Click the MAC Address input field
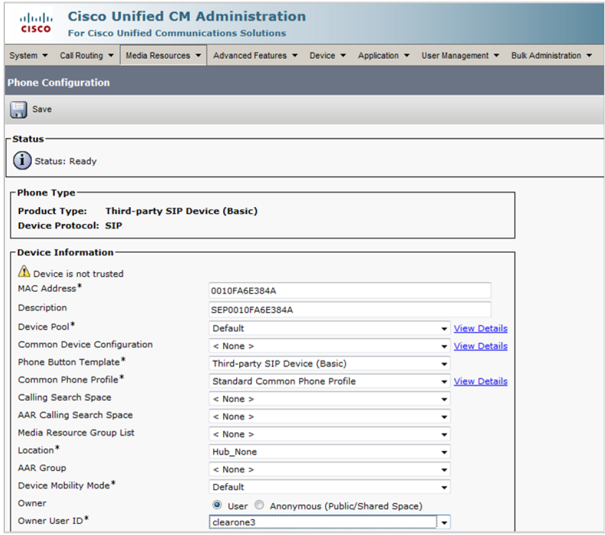 [x=350, y=291]
